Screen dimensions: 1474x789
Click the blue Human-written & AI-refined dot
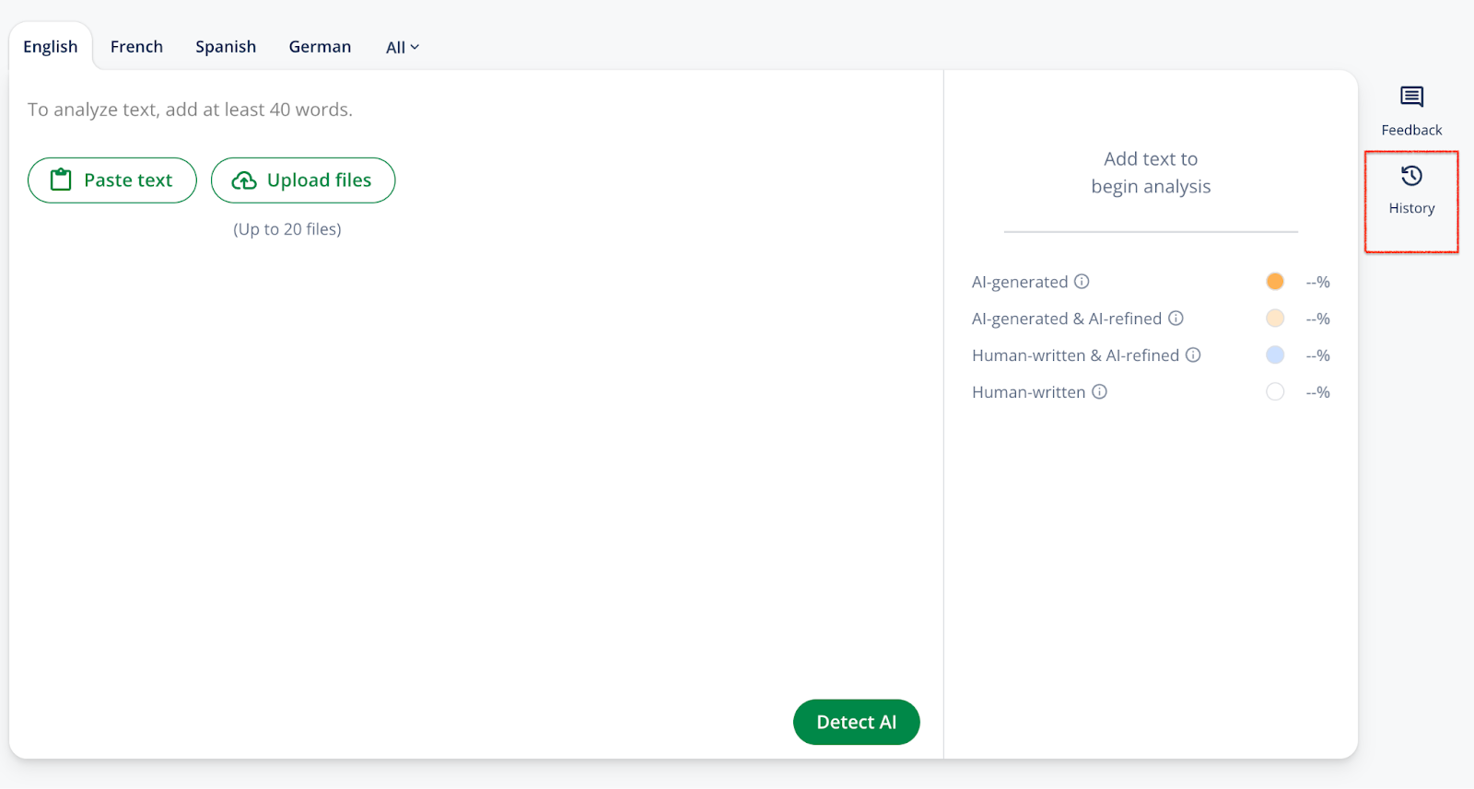point(1275,355)
